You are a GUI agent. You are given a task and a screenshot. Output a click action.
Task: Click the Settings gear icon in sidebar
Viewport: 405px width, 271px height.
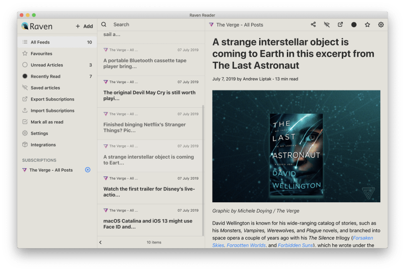(25, 133)
